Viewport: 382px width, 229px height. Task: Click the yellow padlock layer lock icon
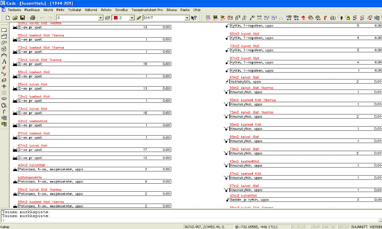(348, 18)
